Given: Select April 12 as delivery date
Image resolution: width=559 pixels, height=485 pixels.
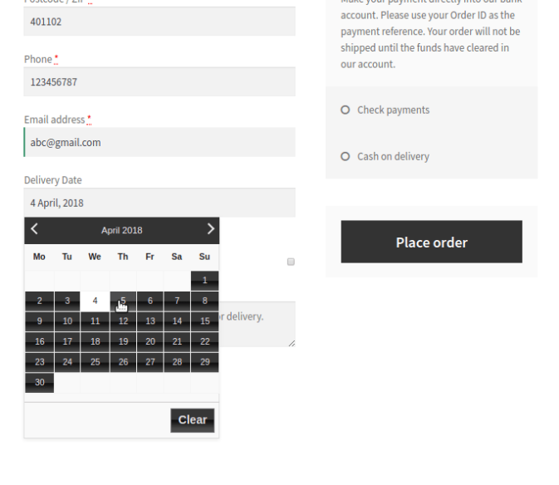Looking at the screenshot, I should pos(123,321).
